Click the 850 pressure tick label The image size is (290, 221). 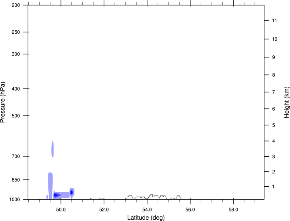point(16,180)
